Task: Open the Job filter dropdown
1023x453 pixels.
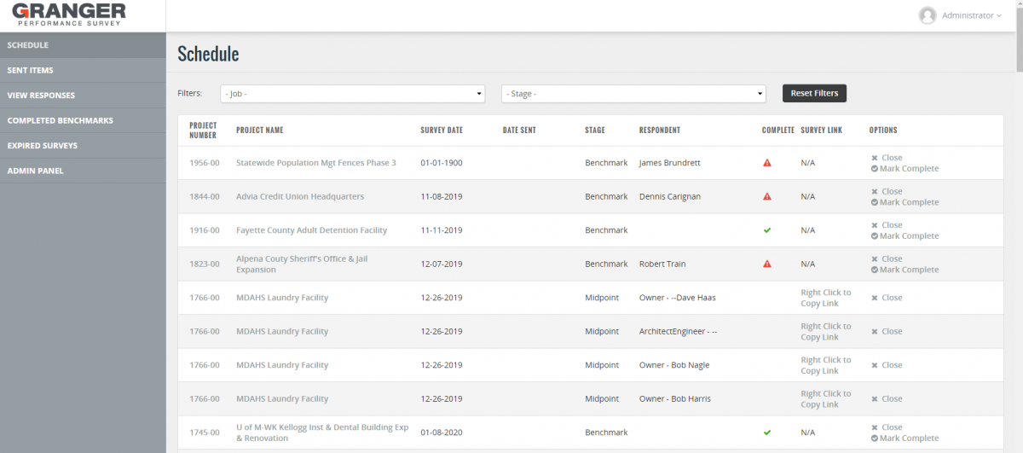Action: tap(352, 94)
